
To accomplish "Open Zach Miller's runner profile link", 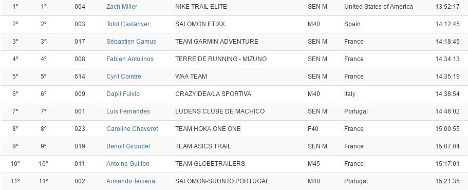I will [122, 7].
